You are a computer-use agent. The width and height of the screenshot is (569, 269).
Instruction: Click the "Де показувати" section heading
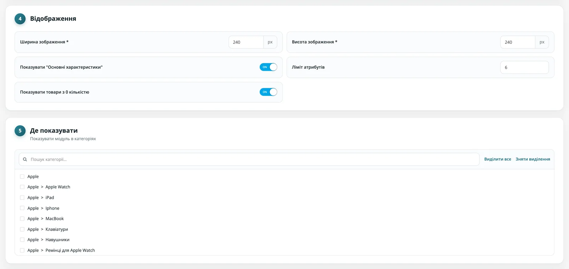[x=54, y=130]
